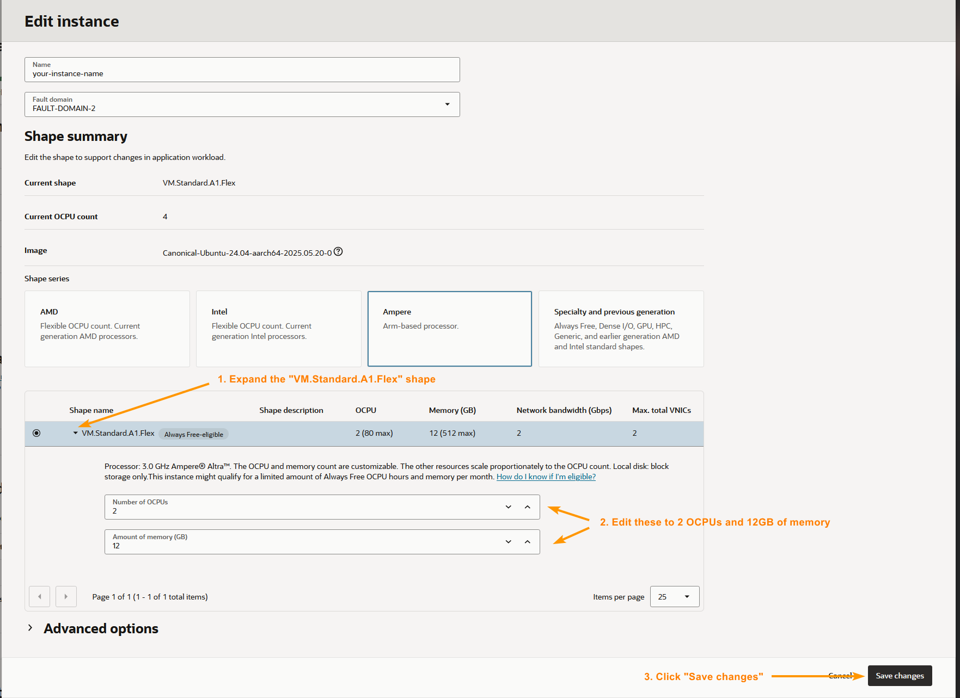Click into the instance Name field
The height and width of the screenshot is (698, 960).
pos(242,70)
